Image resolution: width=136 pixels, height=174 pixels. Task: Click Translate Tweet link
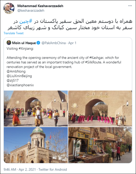pos(14,33)
